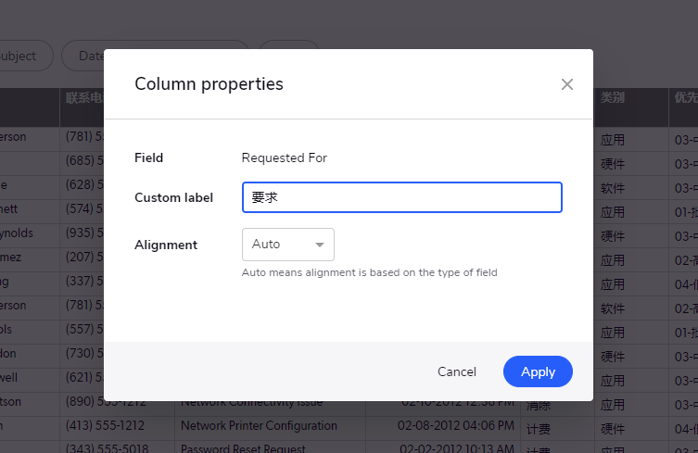Click the Custom label text

[173, 197]
